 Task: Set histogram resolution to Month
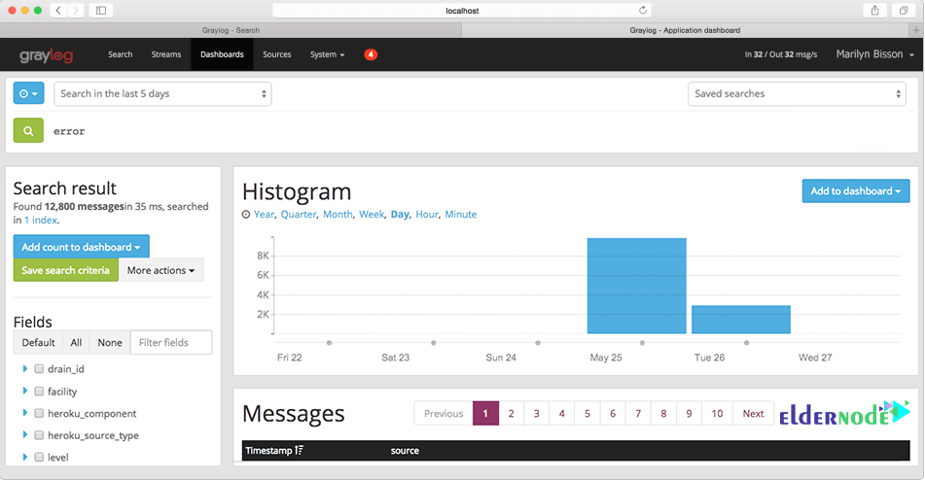click(338, 215)
